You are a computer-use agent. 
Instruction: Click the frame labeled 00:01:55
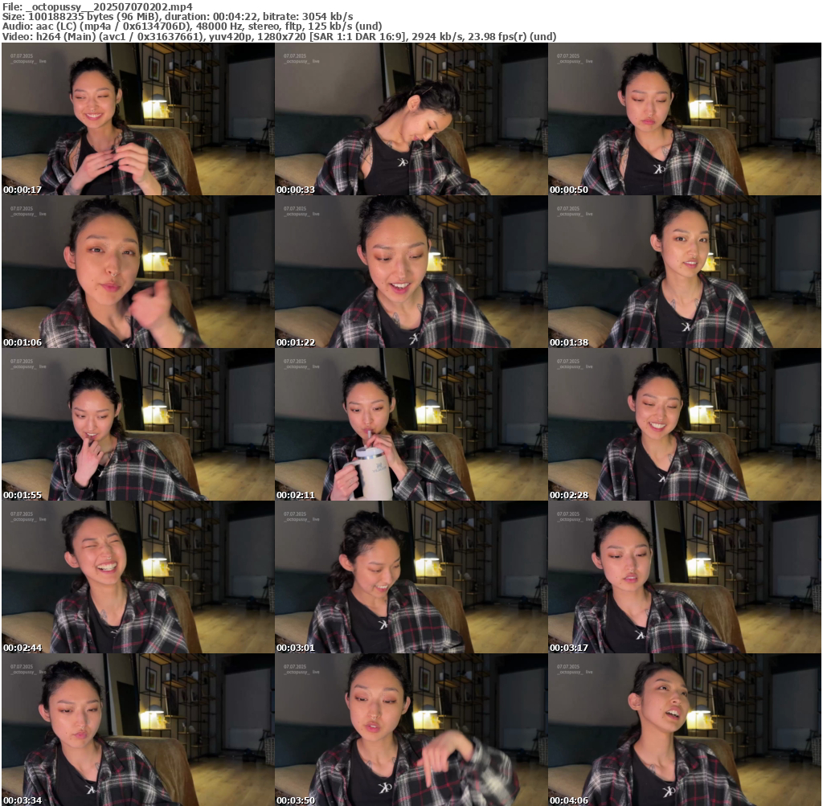click(x=138, y=424)
